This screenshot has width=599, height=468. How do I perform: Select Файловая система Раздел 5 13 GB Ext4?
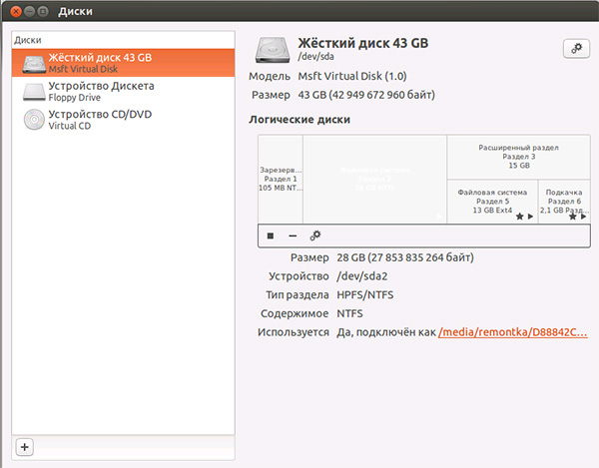click(492, 202)
